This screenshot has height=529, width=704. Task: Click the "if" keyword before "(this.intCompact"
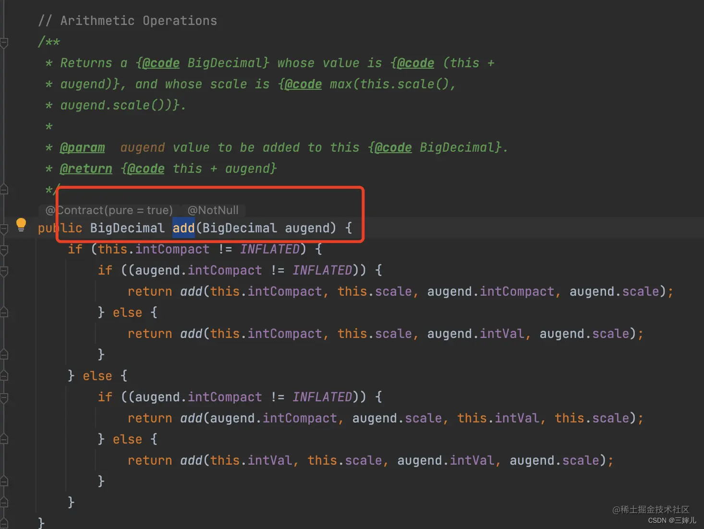coord(75,249)
